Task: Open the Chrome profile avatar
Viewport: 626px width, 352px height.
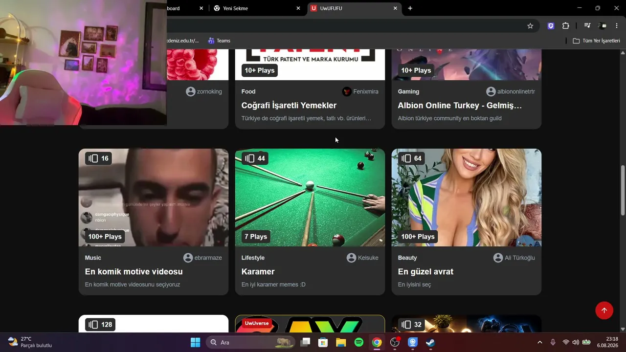Action: tap(602, 26)
